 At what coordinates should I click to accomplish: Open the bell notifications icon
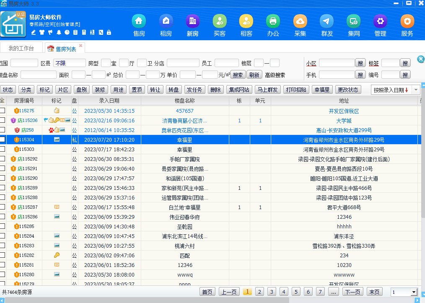point(59,32)
